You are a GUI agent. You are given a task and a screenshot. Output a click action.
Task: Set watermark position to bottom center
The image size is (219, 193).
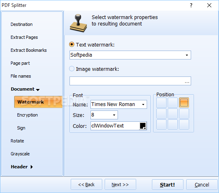(x=173, y=124)
